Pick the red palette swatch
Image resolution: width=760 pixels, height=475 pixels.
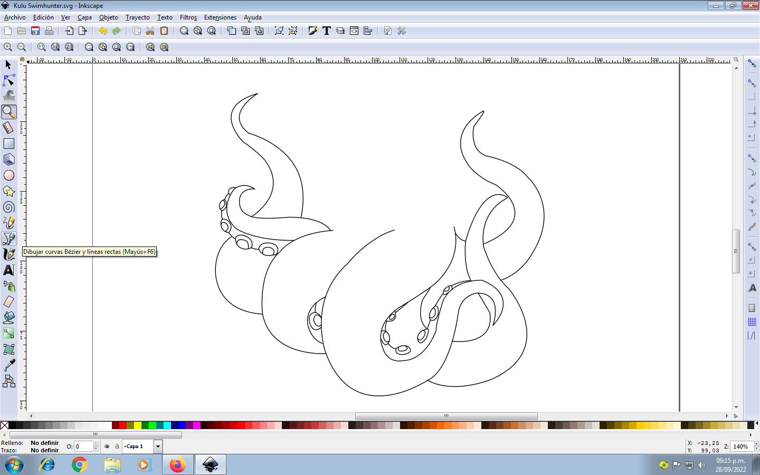123,425
